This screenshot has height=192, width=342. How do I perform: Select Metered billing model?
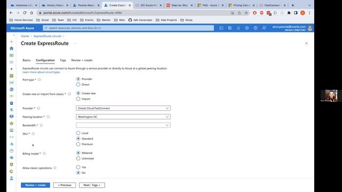click(78, 153)
